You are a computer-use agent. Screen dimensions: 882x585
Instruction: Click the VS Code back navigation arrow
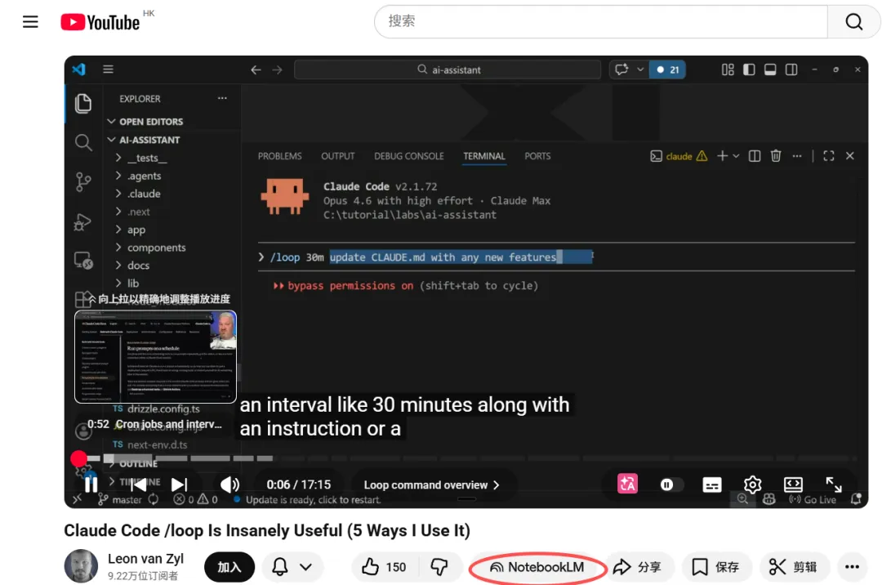point(256,69)
